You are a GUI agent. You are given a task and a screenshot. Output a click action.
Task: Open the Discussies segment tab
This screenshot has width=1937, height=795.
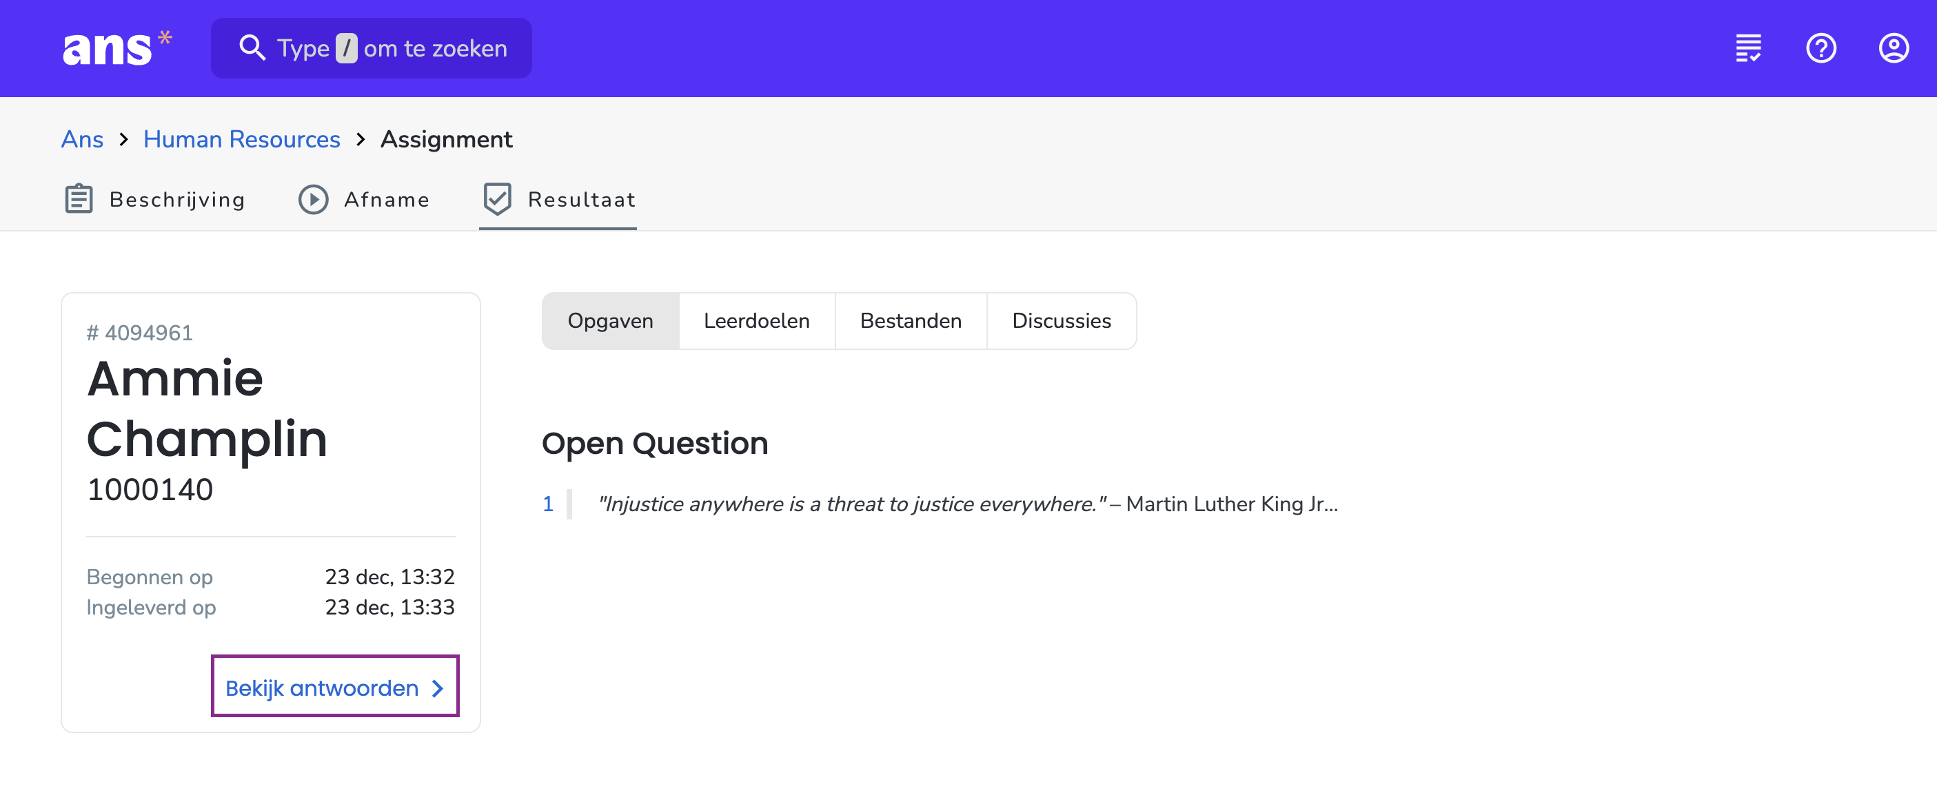(1061, 321)
